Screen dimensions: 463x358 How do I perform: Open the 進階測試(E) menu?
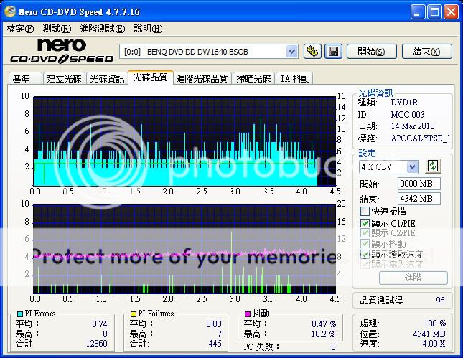(x=103, y=29)
